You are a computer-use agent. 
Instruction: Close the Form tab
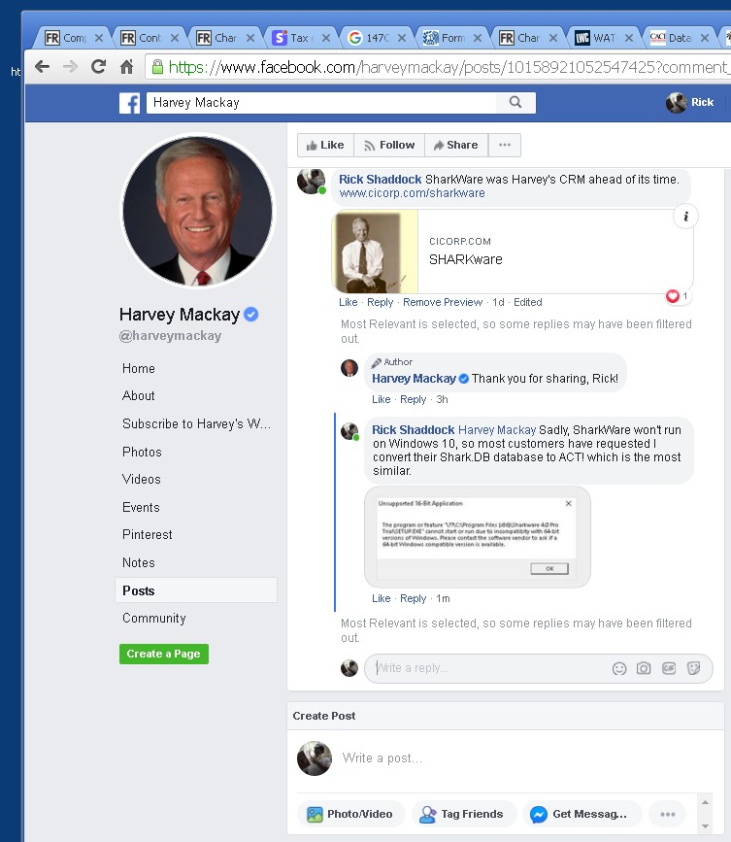click(x=477, y=38)
